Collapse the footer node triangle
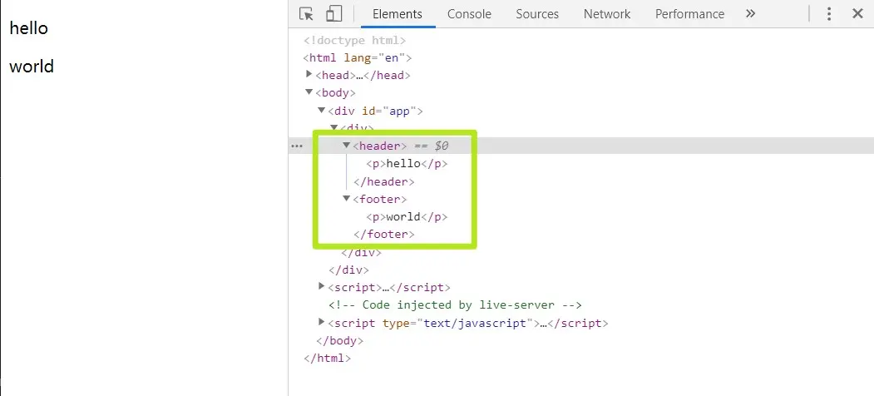This screenshot has width=874, height=396. tap(346, 199)
